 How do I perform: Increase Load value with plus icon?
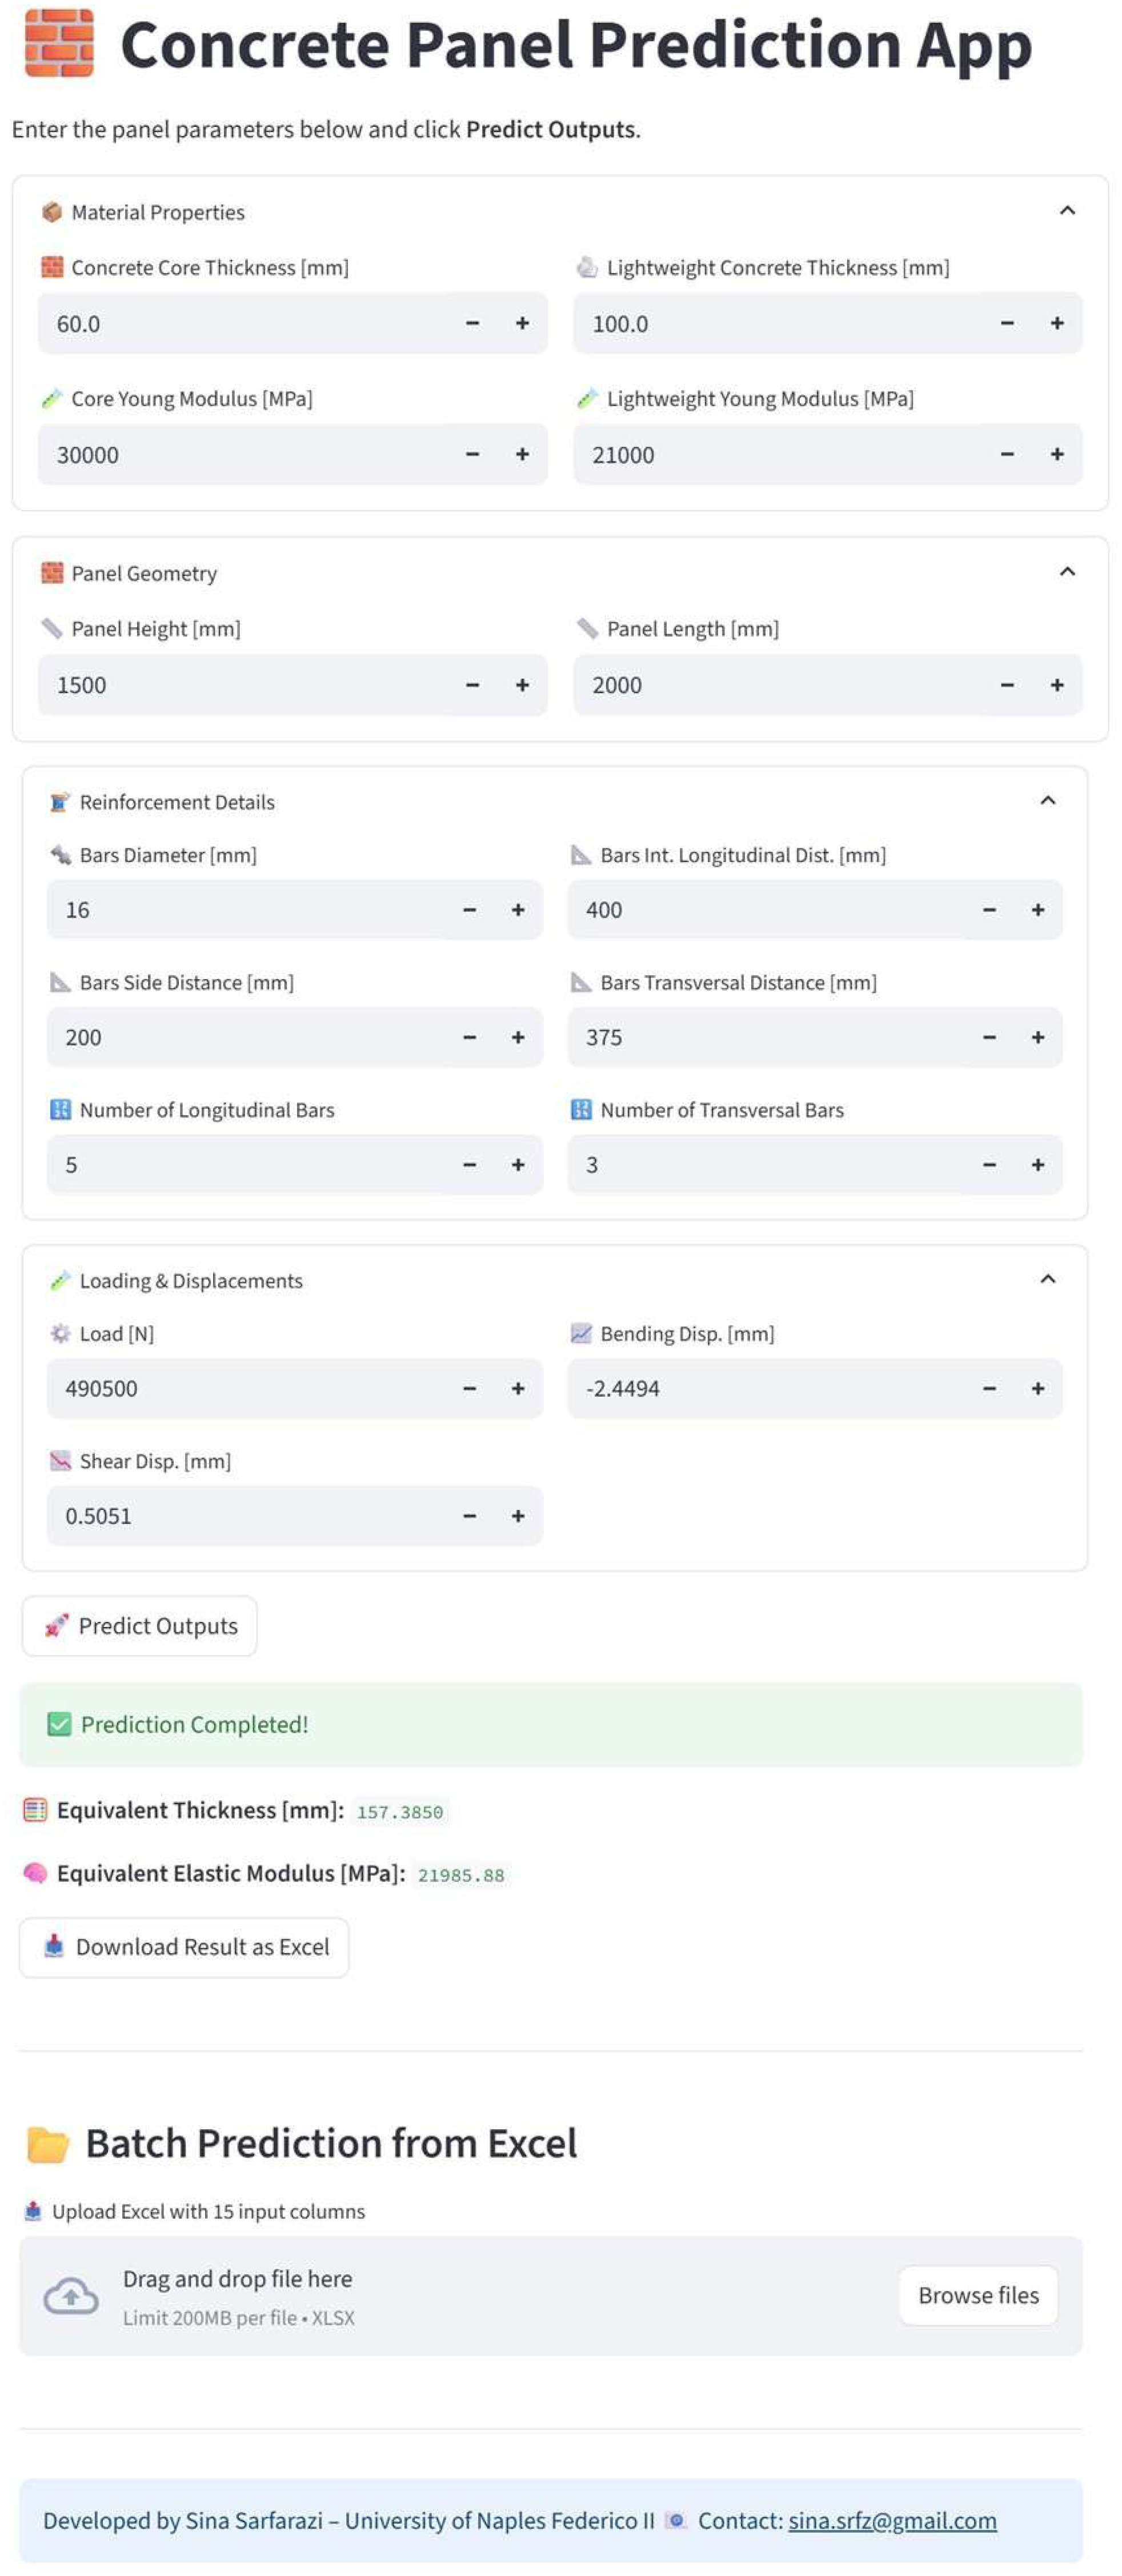[518, 1389]
